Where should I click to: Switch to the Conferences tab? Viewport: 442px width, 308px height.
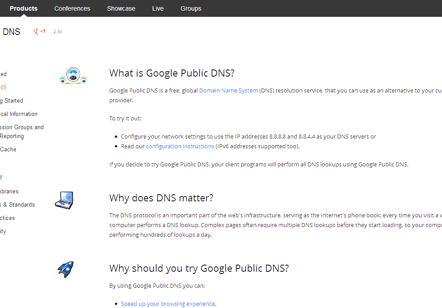(72, 8)
